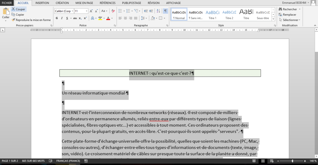This screenshot has width=318, height=165.
Task: Click the zoom slider handle
Action: point(292,161)
